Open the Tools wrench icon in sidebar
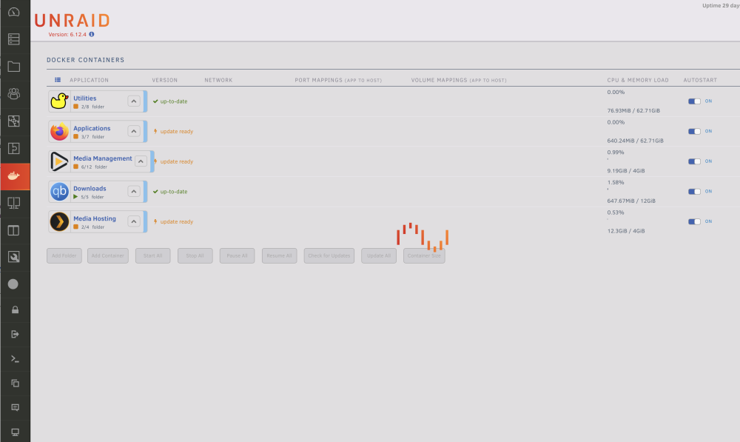This screenshot has width=740, height=442. click(13, 257)
